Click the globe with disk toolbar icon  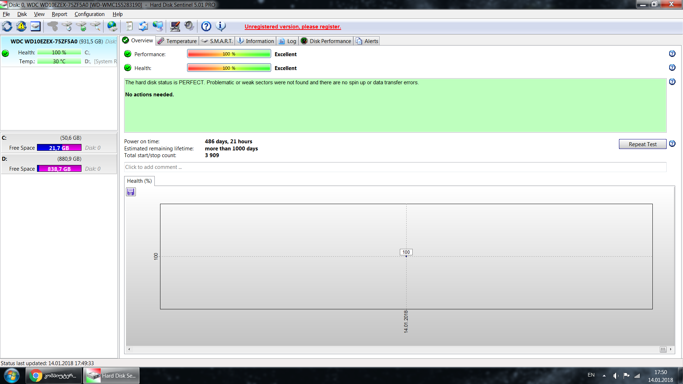pyautogui.click(x=112, y=26)
